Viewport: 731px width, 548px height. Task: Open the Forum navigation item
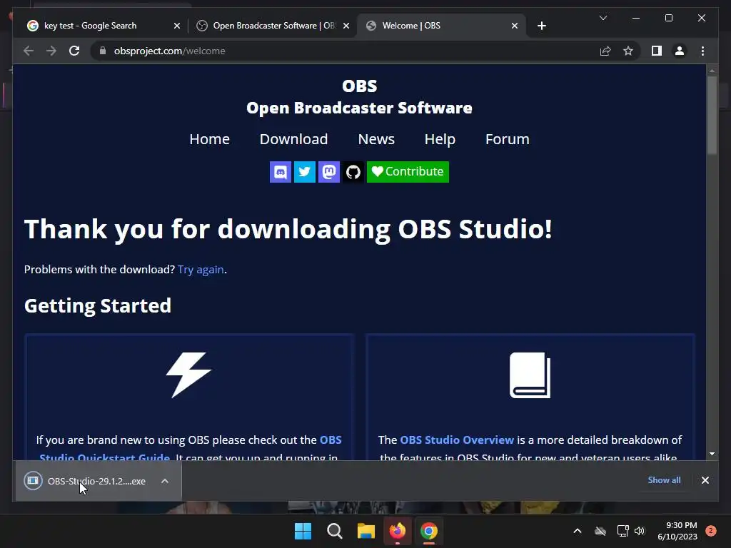508,139
